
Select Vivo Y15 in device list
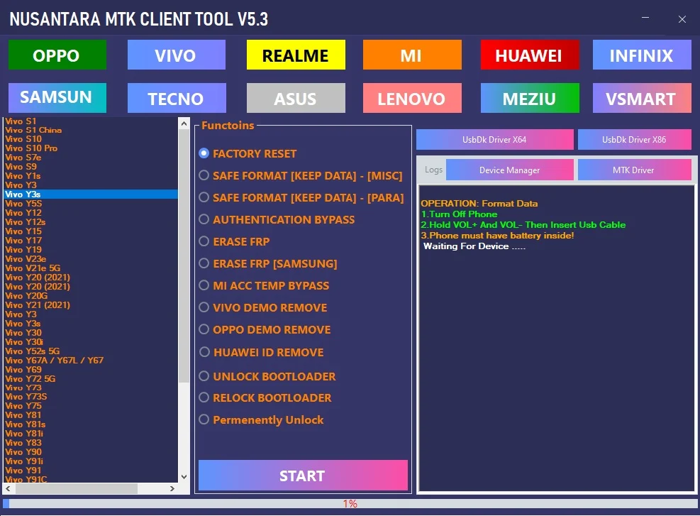tap(91, 231)
